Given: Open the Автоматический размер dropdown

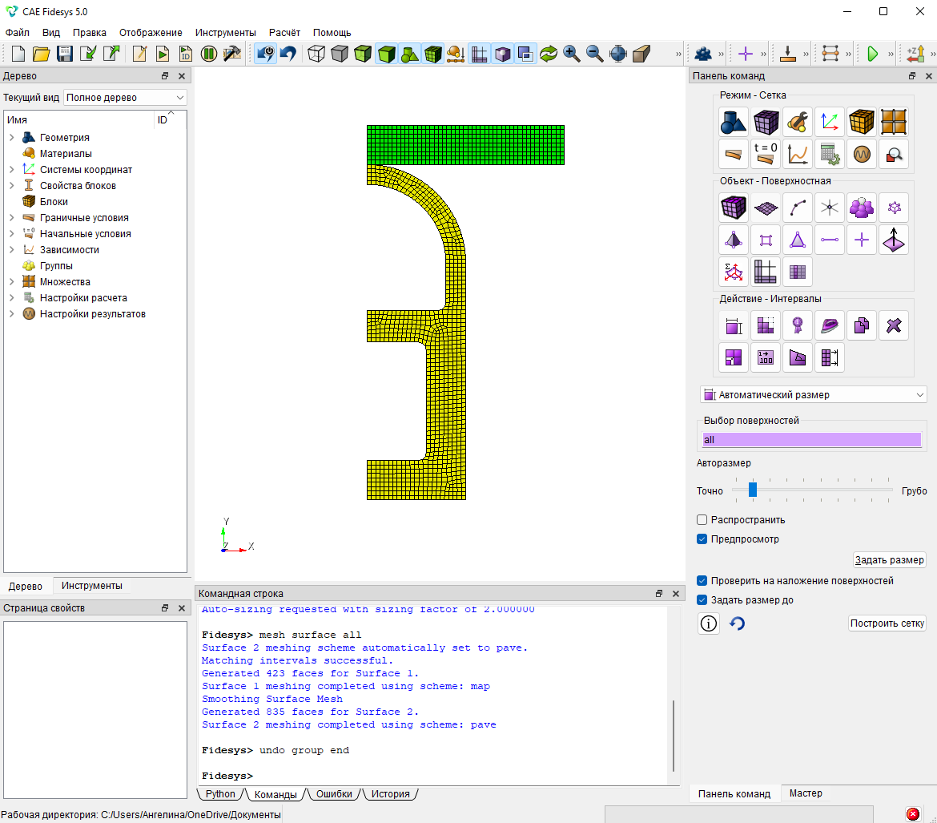Looking at the screenshot, I should point(814,395).
